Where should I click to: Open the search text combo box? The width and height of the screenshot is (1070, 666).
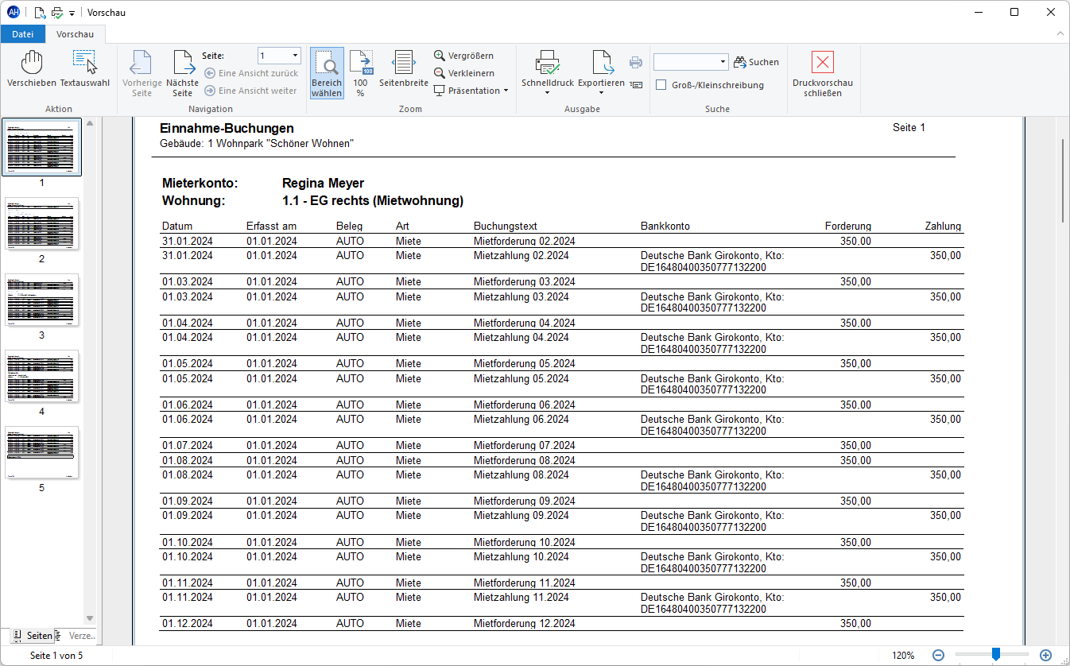691,62
